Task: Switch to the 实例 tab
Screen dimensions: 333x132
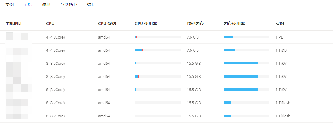Action: (x=9, y=5)
